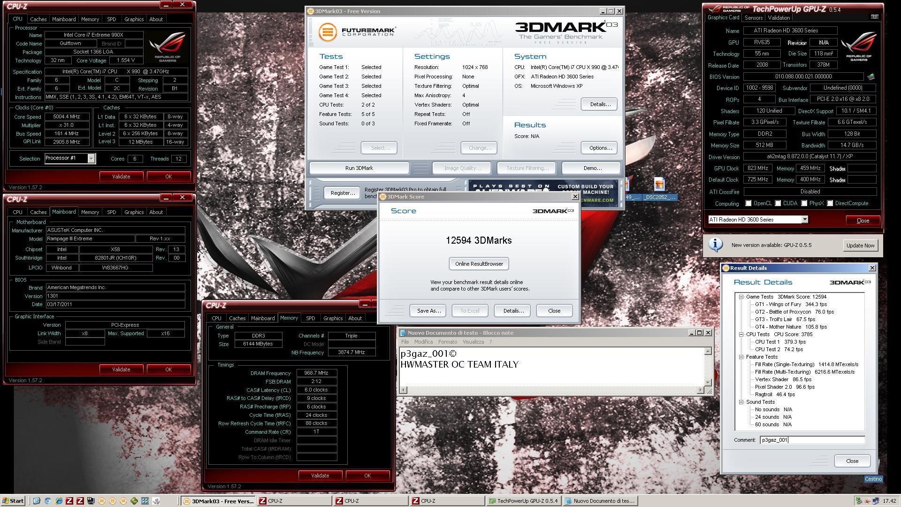
Task: Collapse the CPU Tests tree node
Action: [x=741, y=334]
